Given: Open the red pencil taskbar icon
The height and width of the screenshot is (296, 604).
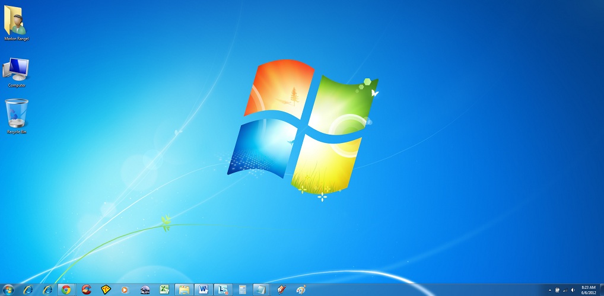Looking at the screenshot, I should coord(282,289).
